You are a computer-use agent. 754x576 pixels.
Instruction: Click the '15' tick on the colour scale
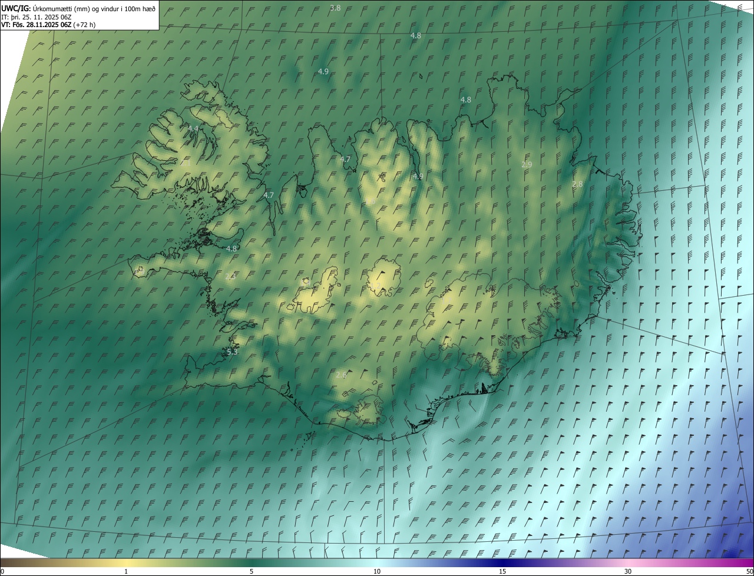click(x=502, y=571)
